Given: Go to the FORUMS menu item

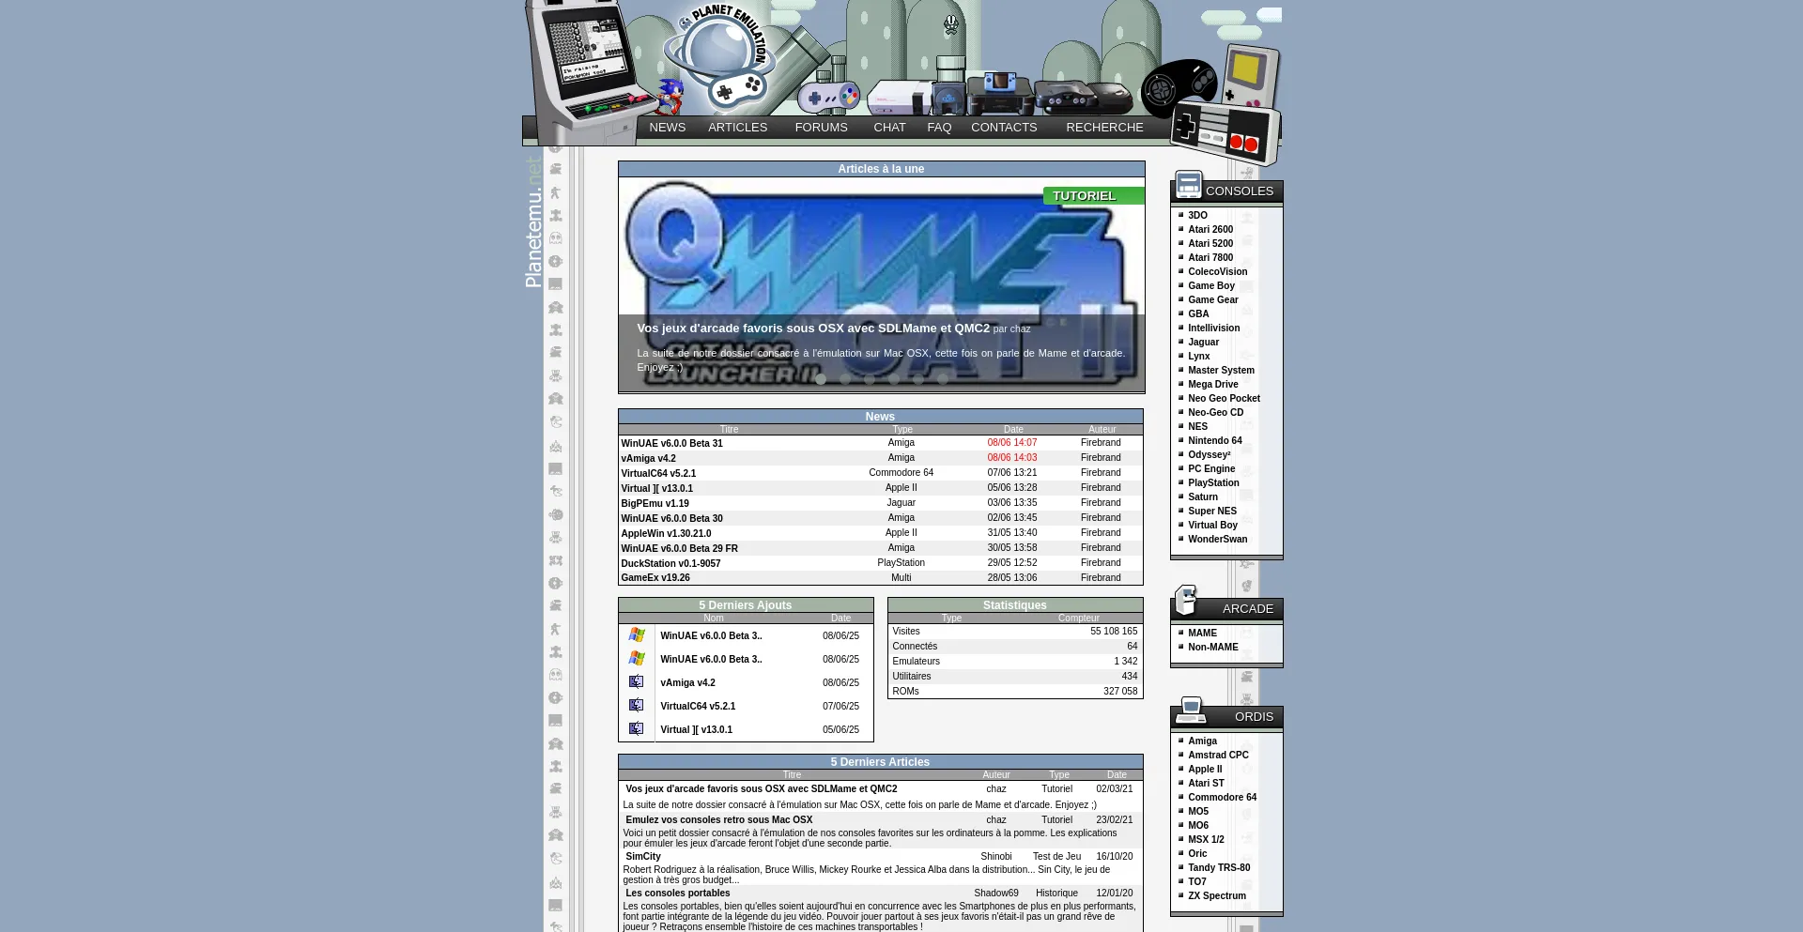Looking at the screenshot, I should tap(821, 128).
